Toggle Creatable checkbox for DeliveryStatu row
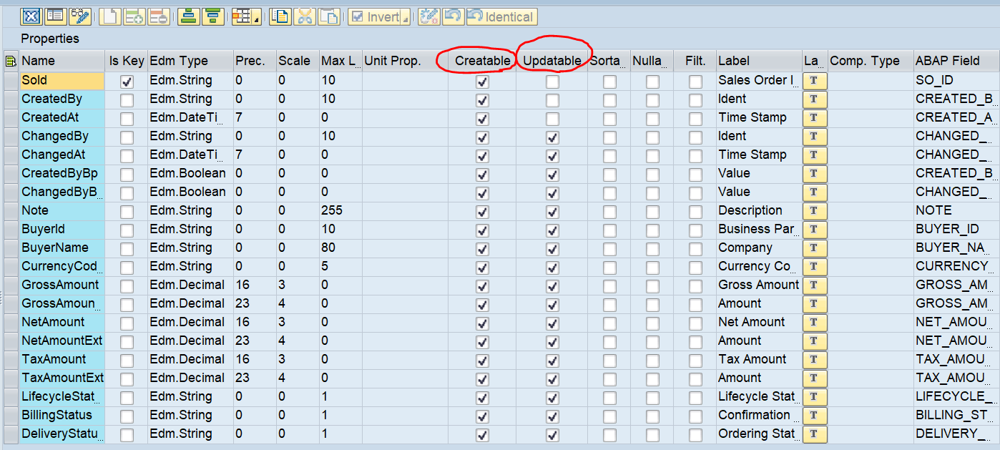 482,434
